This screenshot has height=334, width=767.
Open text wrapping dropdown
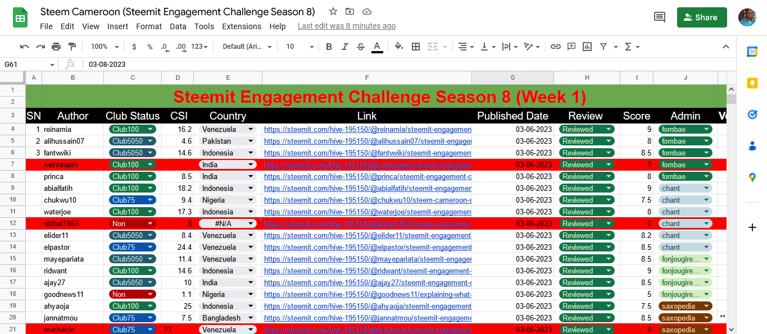click(509, 47)
